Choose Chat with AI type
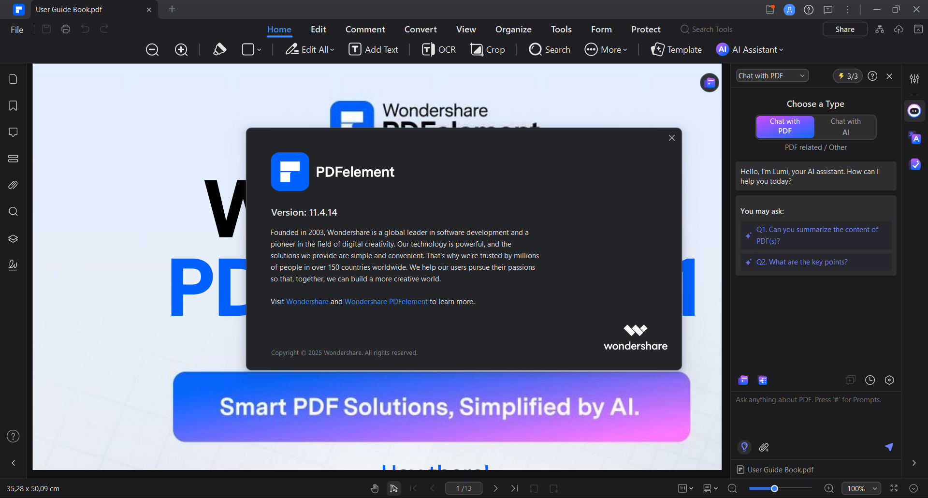Image resolution: width=928 pixels, height=498 pixels. pos(845,127)
